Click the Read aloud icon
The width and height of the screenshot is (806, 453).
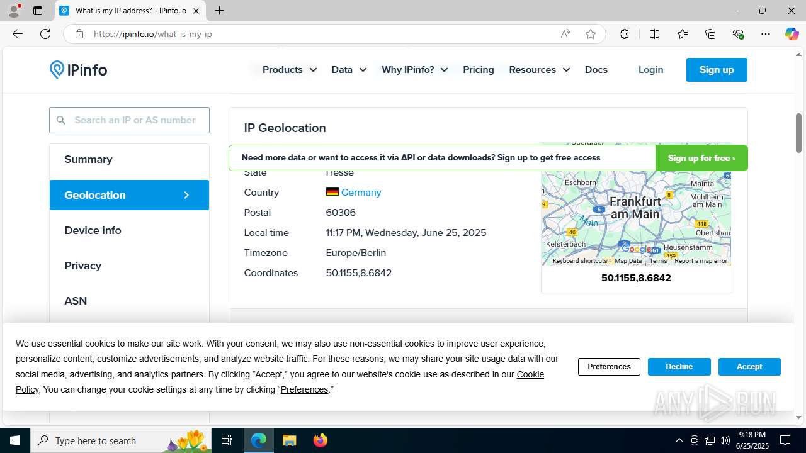pyautogui.click(x=565, y=34)
